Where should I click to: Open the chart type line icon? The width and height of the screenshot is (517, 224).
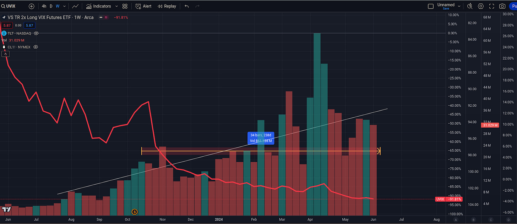75,6
